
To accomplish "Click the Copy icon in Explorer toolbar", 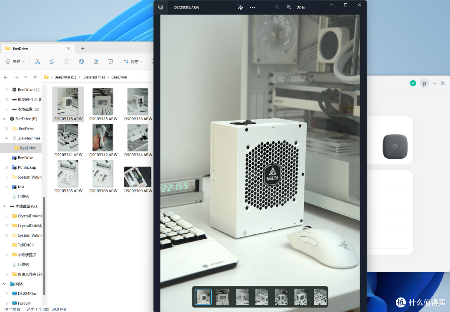I will click(x=52, y=61).
